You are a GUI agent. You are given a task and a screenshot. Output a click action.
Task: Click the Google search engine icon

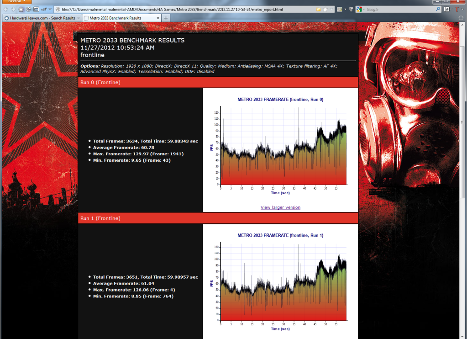[x=359, y=9]
